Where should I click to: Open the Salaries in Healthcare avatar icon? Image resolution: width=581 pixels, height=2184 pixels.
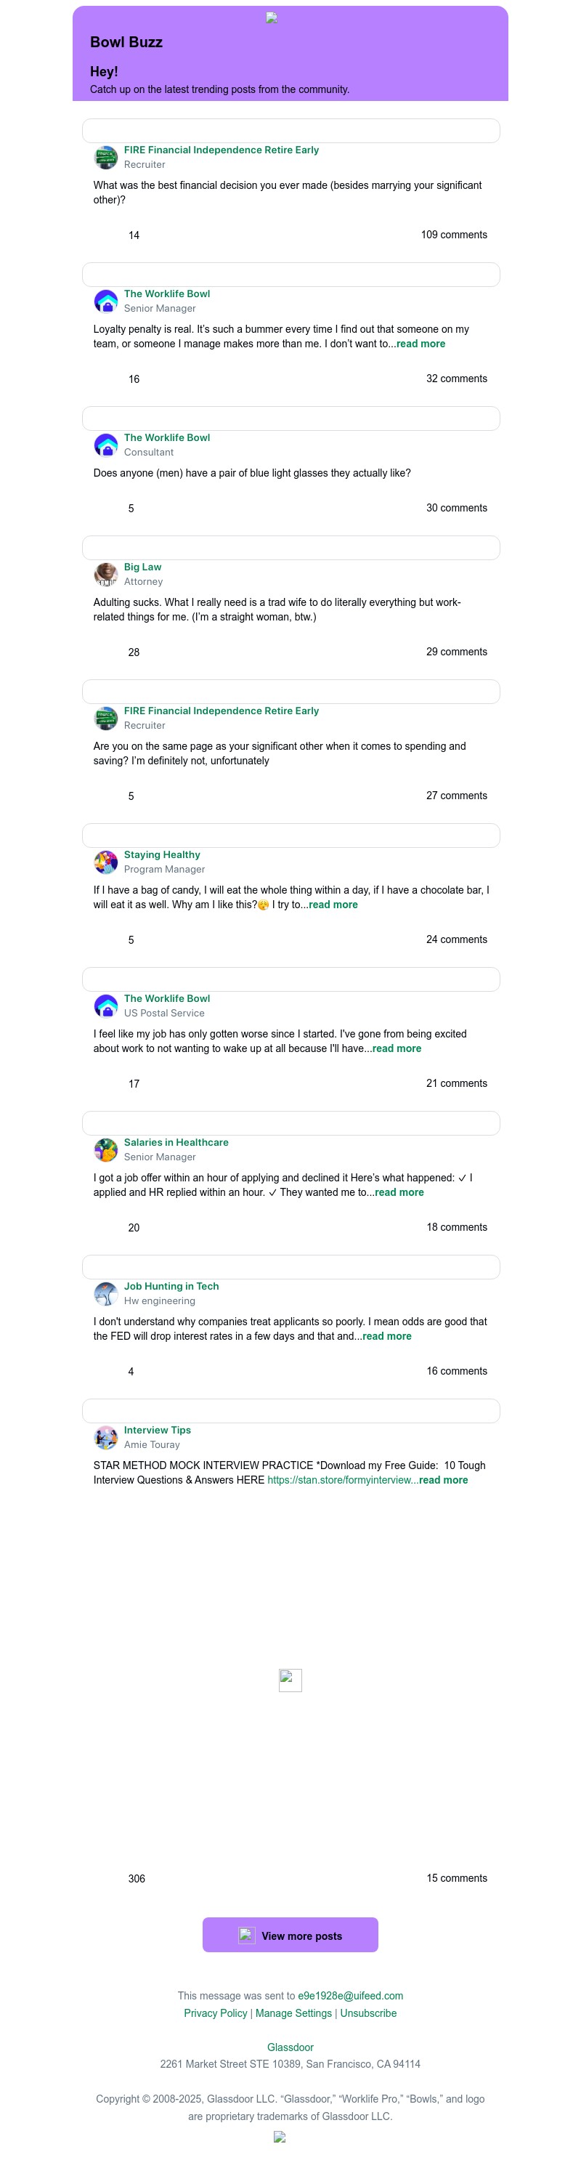(106, 1149)
